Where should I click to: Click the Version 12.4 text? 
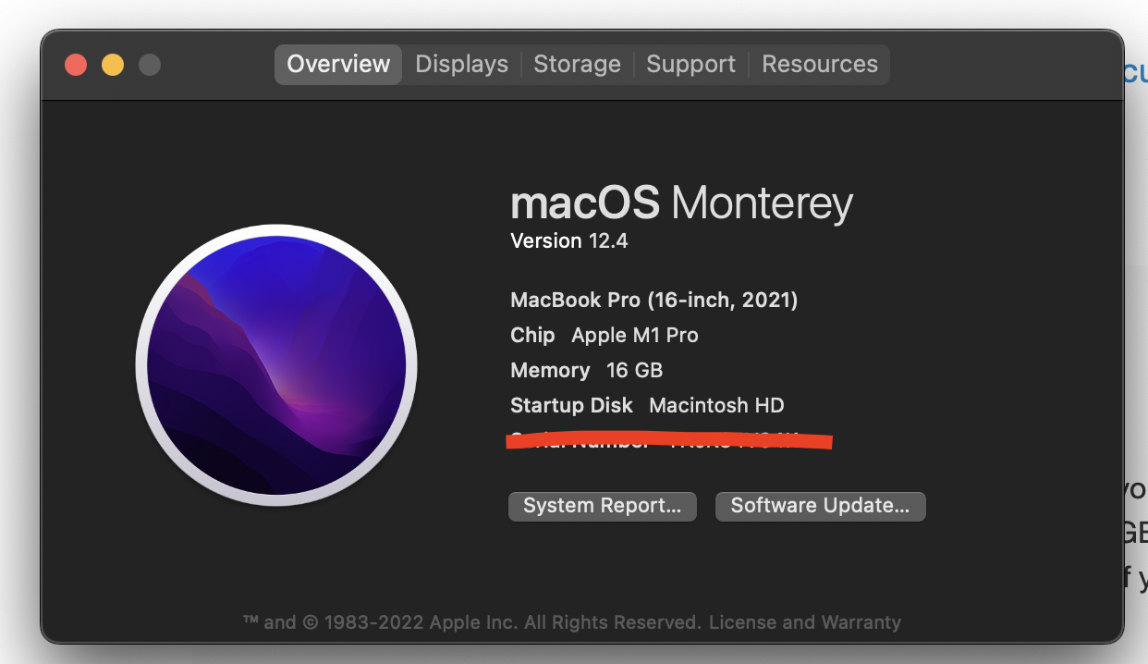click(x=568, y=241)
